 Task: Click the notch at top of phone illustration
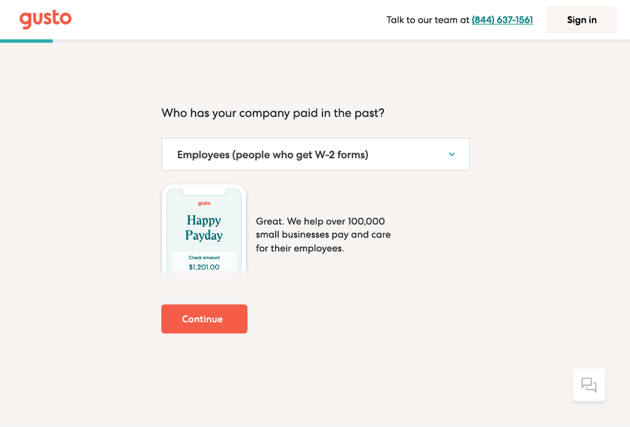pyautogui.click(x=204, y=192)
